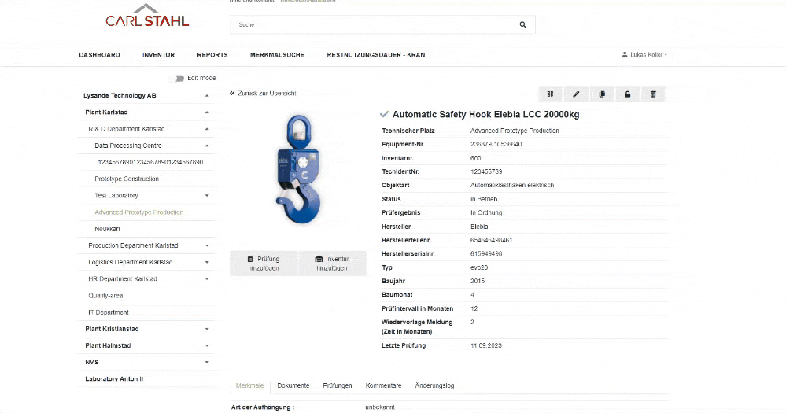This screenshot has width=786, height=413.
Task: Click the search magnifier icon
Action: tap(522, 25)
